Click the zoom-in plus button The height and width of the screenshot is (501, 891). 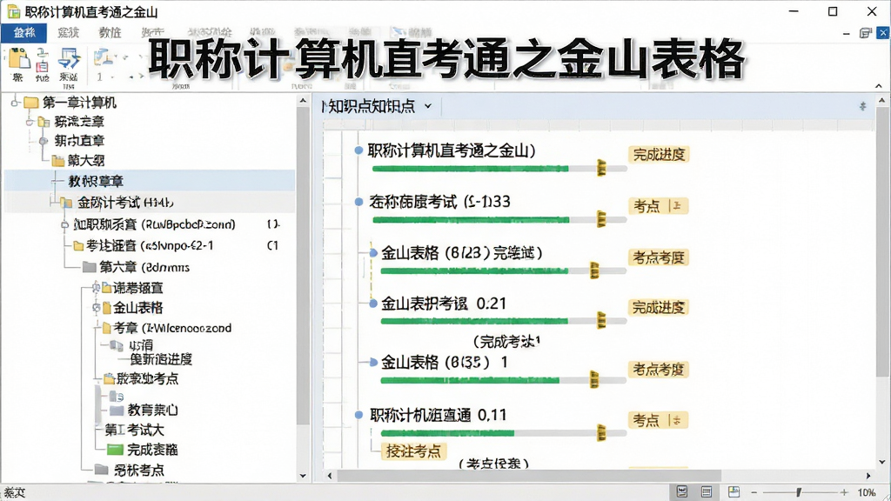coord(844,492)
